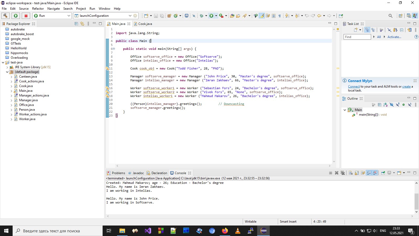
Task: Click the Connect link in Mylyn panel
Action: pos(354,87)
